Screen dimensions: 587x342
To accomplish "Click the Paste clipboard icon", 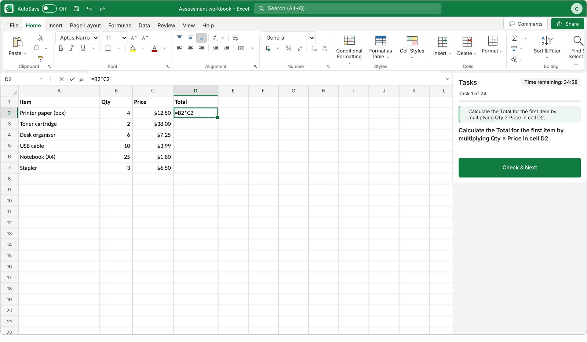I will pyautogui.click(x=18, y=42).
